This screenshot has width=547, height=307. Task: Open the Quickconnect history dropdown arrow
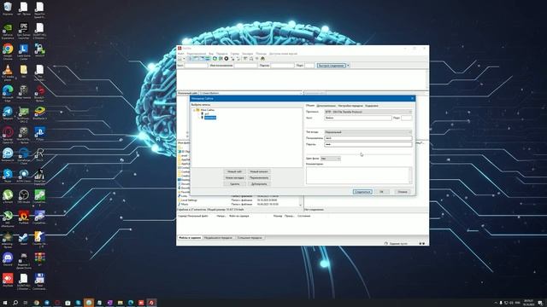348,66
